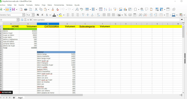
Task: Open the Herramientas menu
Action: (x=59, y=5)
